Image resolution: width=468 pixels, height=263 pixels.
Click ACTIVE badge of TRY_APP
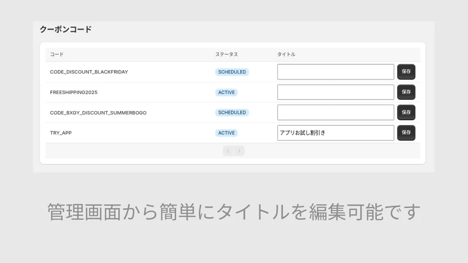[x=226, y=133]
